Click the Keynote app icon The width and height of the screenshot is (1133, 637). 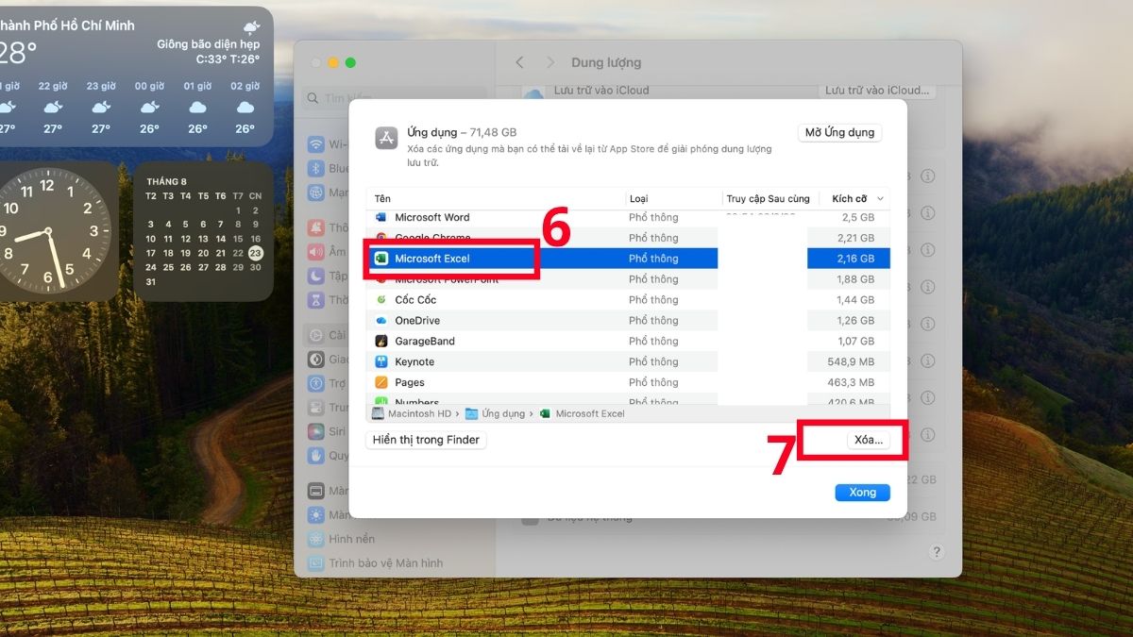point(380,361)
